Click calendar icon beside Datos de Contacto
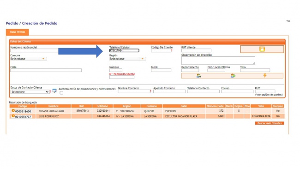This screenshot has height=169, width=300. click(x=54, y=91)
